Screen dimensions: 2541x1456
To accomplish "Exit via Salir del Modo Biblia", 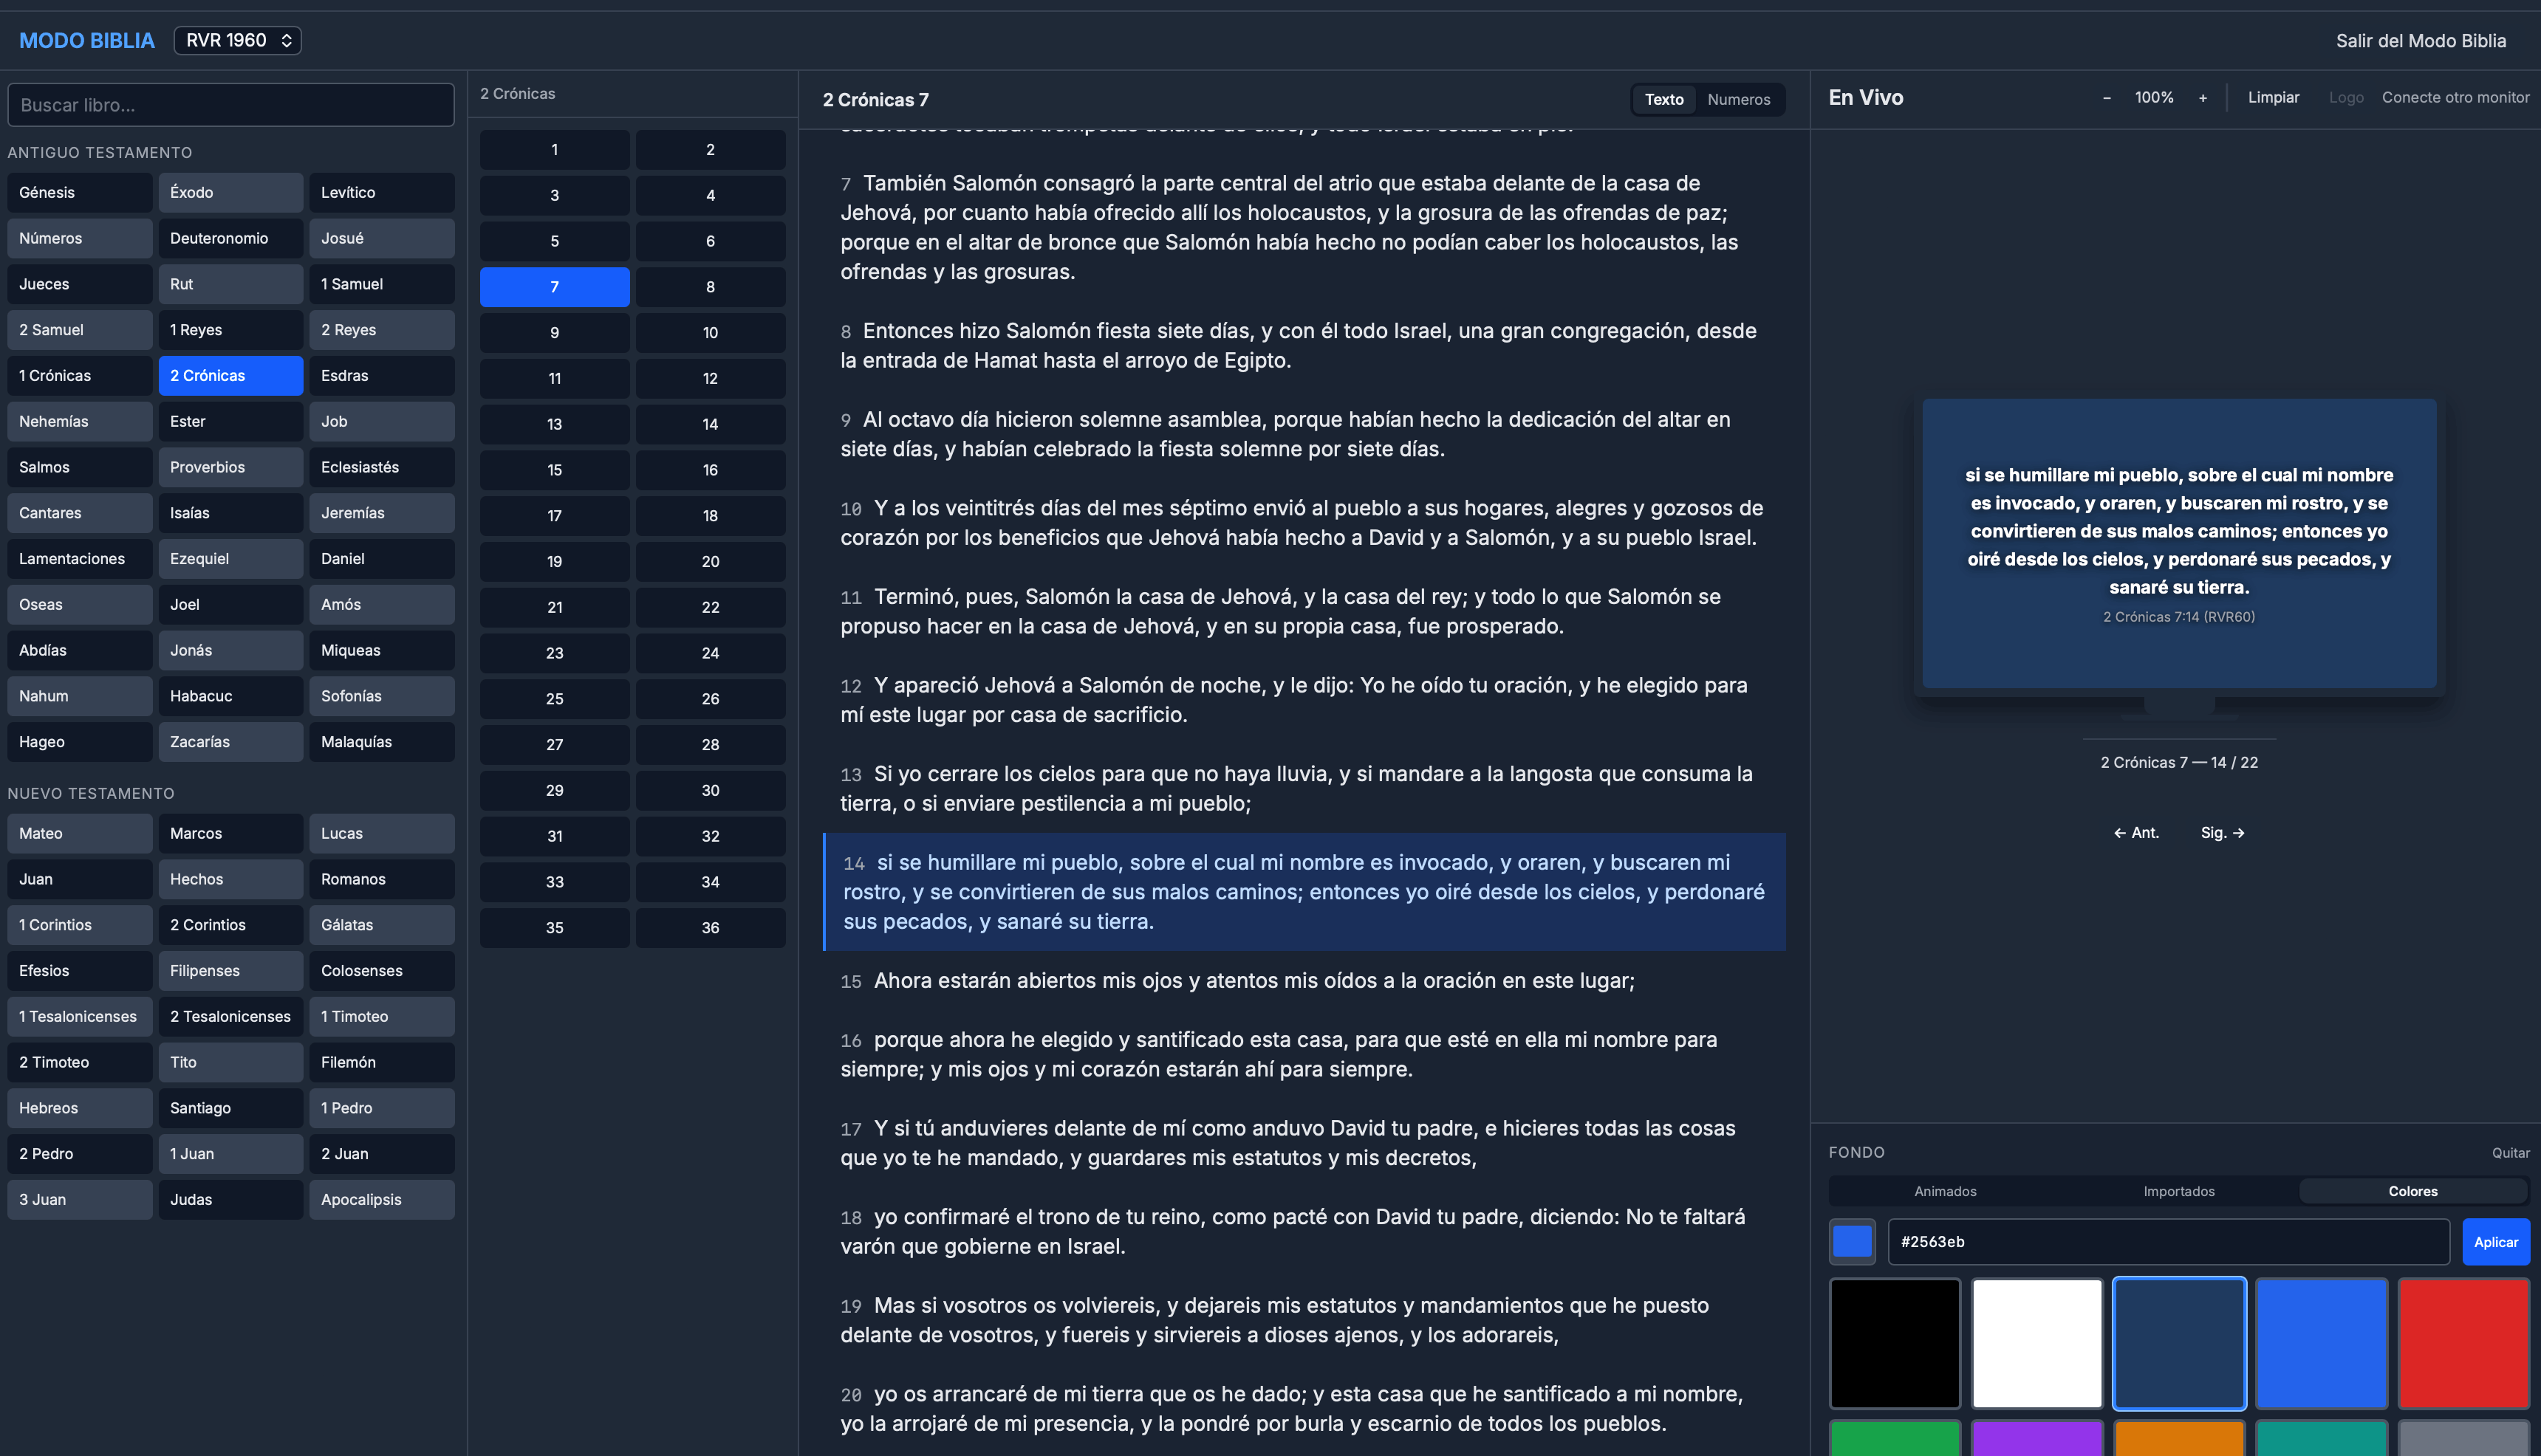I will pyautogui.click(x=2420, y=41).
